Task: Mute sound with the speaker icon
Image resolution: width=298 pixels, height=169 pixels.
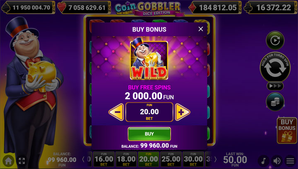Action: (x=277, y=161)
